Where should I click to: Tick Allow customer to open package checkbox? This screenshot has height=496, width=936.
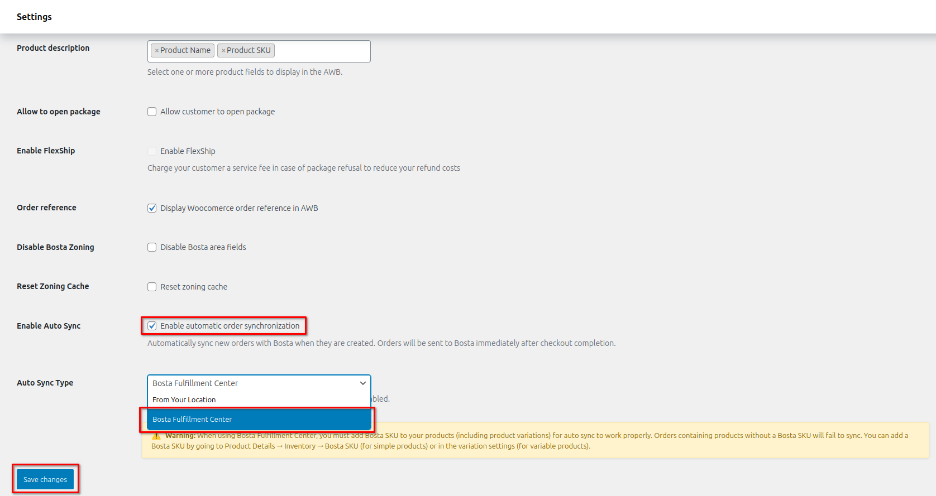click(x=152, y=112)
